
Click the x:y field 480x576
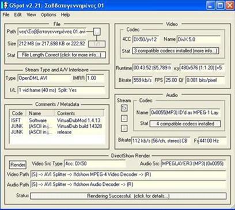tap(203, 68)
